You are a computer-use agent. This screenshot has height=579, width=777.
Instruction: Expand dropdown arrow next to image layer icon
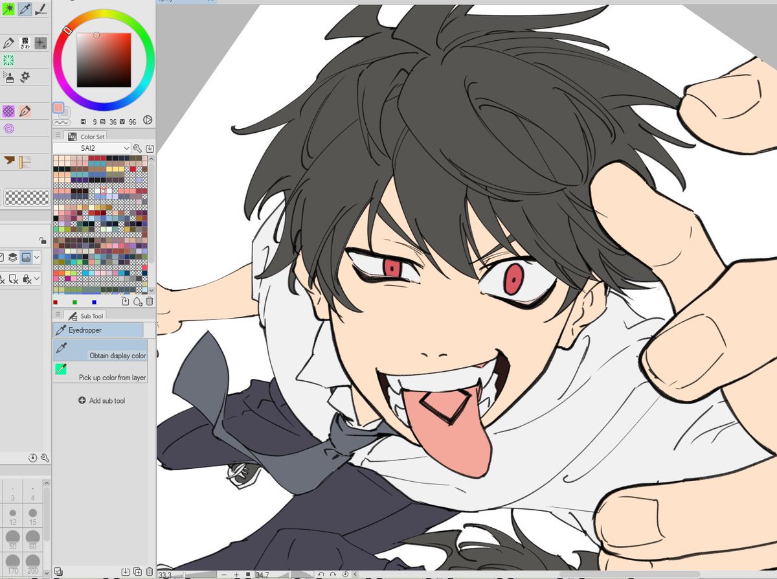tap(37, 257)
